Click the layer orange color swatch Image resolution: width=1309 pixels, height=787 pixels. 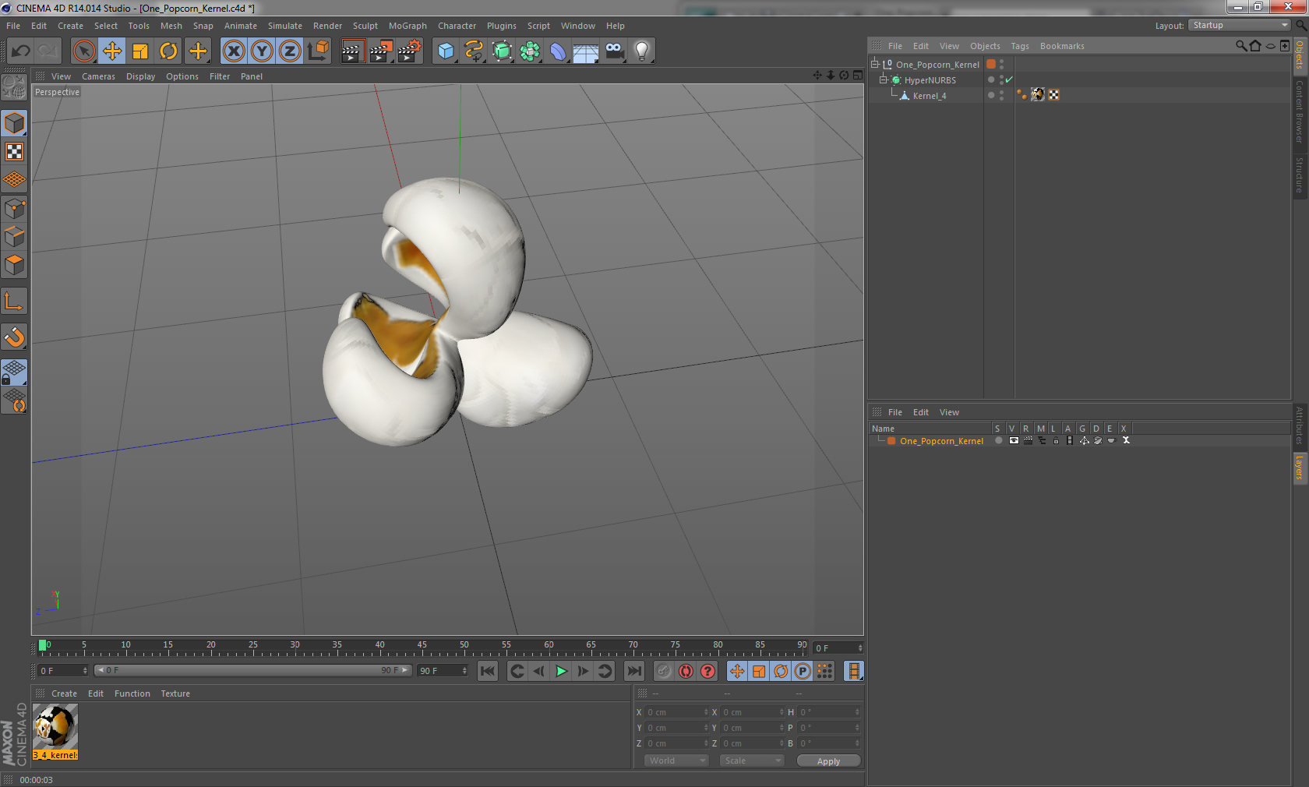tap(891, 441)
